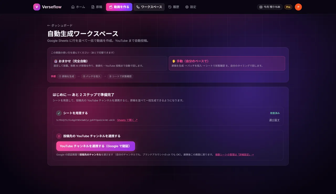This screenshot has width=336, height=194.
Task: Open 複数シートの管理は「詳細設定」→ link
Action: [234, 155]
